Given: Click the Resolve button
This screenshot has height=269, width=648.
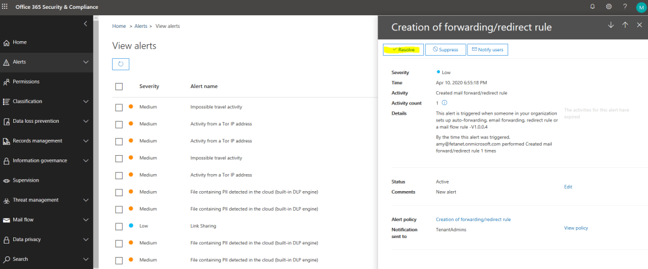Looking at the screenshot, I should click(x=403, y=49).
